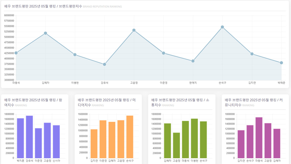The width and height of the screenshot is (291, 164).
Task: Select 김지연 orange bar in 미디어지수 chart
Action: tap(94, 144)
